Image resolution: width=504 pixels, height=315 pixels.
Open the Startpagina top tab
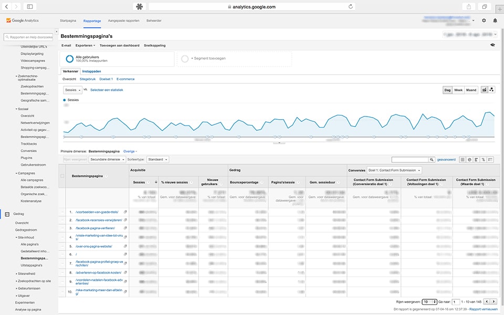[x=68, y=20]
